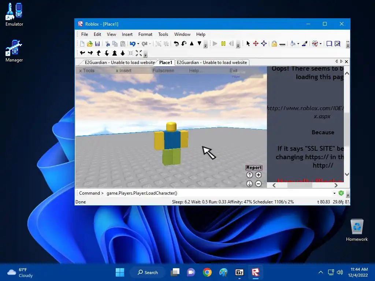Open Google Chrome from the taskbar
The width and height of the screenshot is (375, 281).
(x=207, y=272)
